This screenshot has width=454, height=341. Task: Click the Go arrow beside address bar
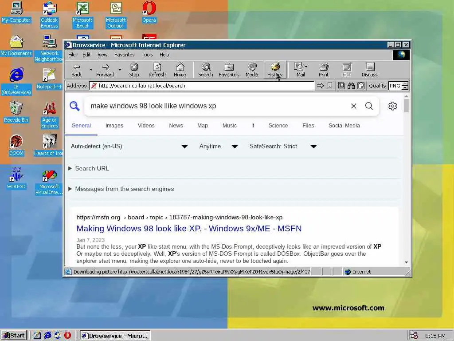[x=320, y=86]
